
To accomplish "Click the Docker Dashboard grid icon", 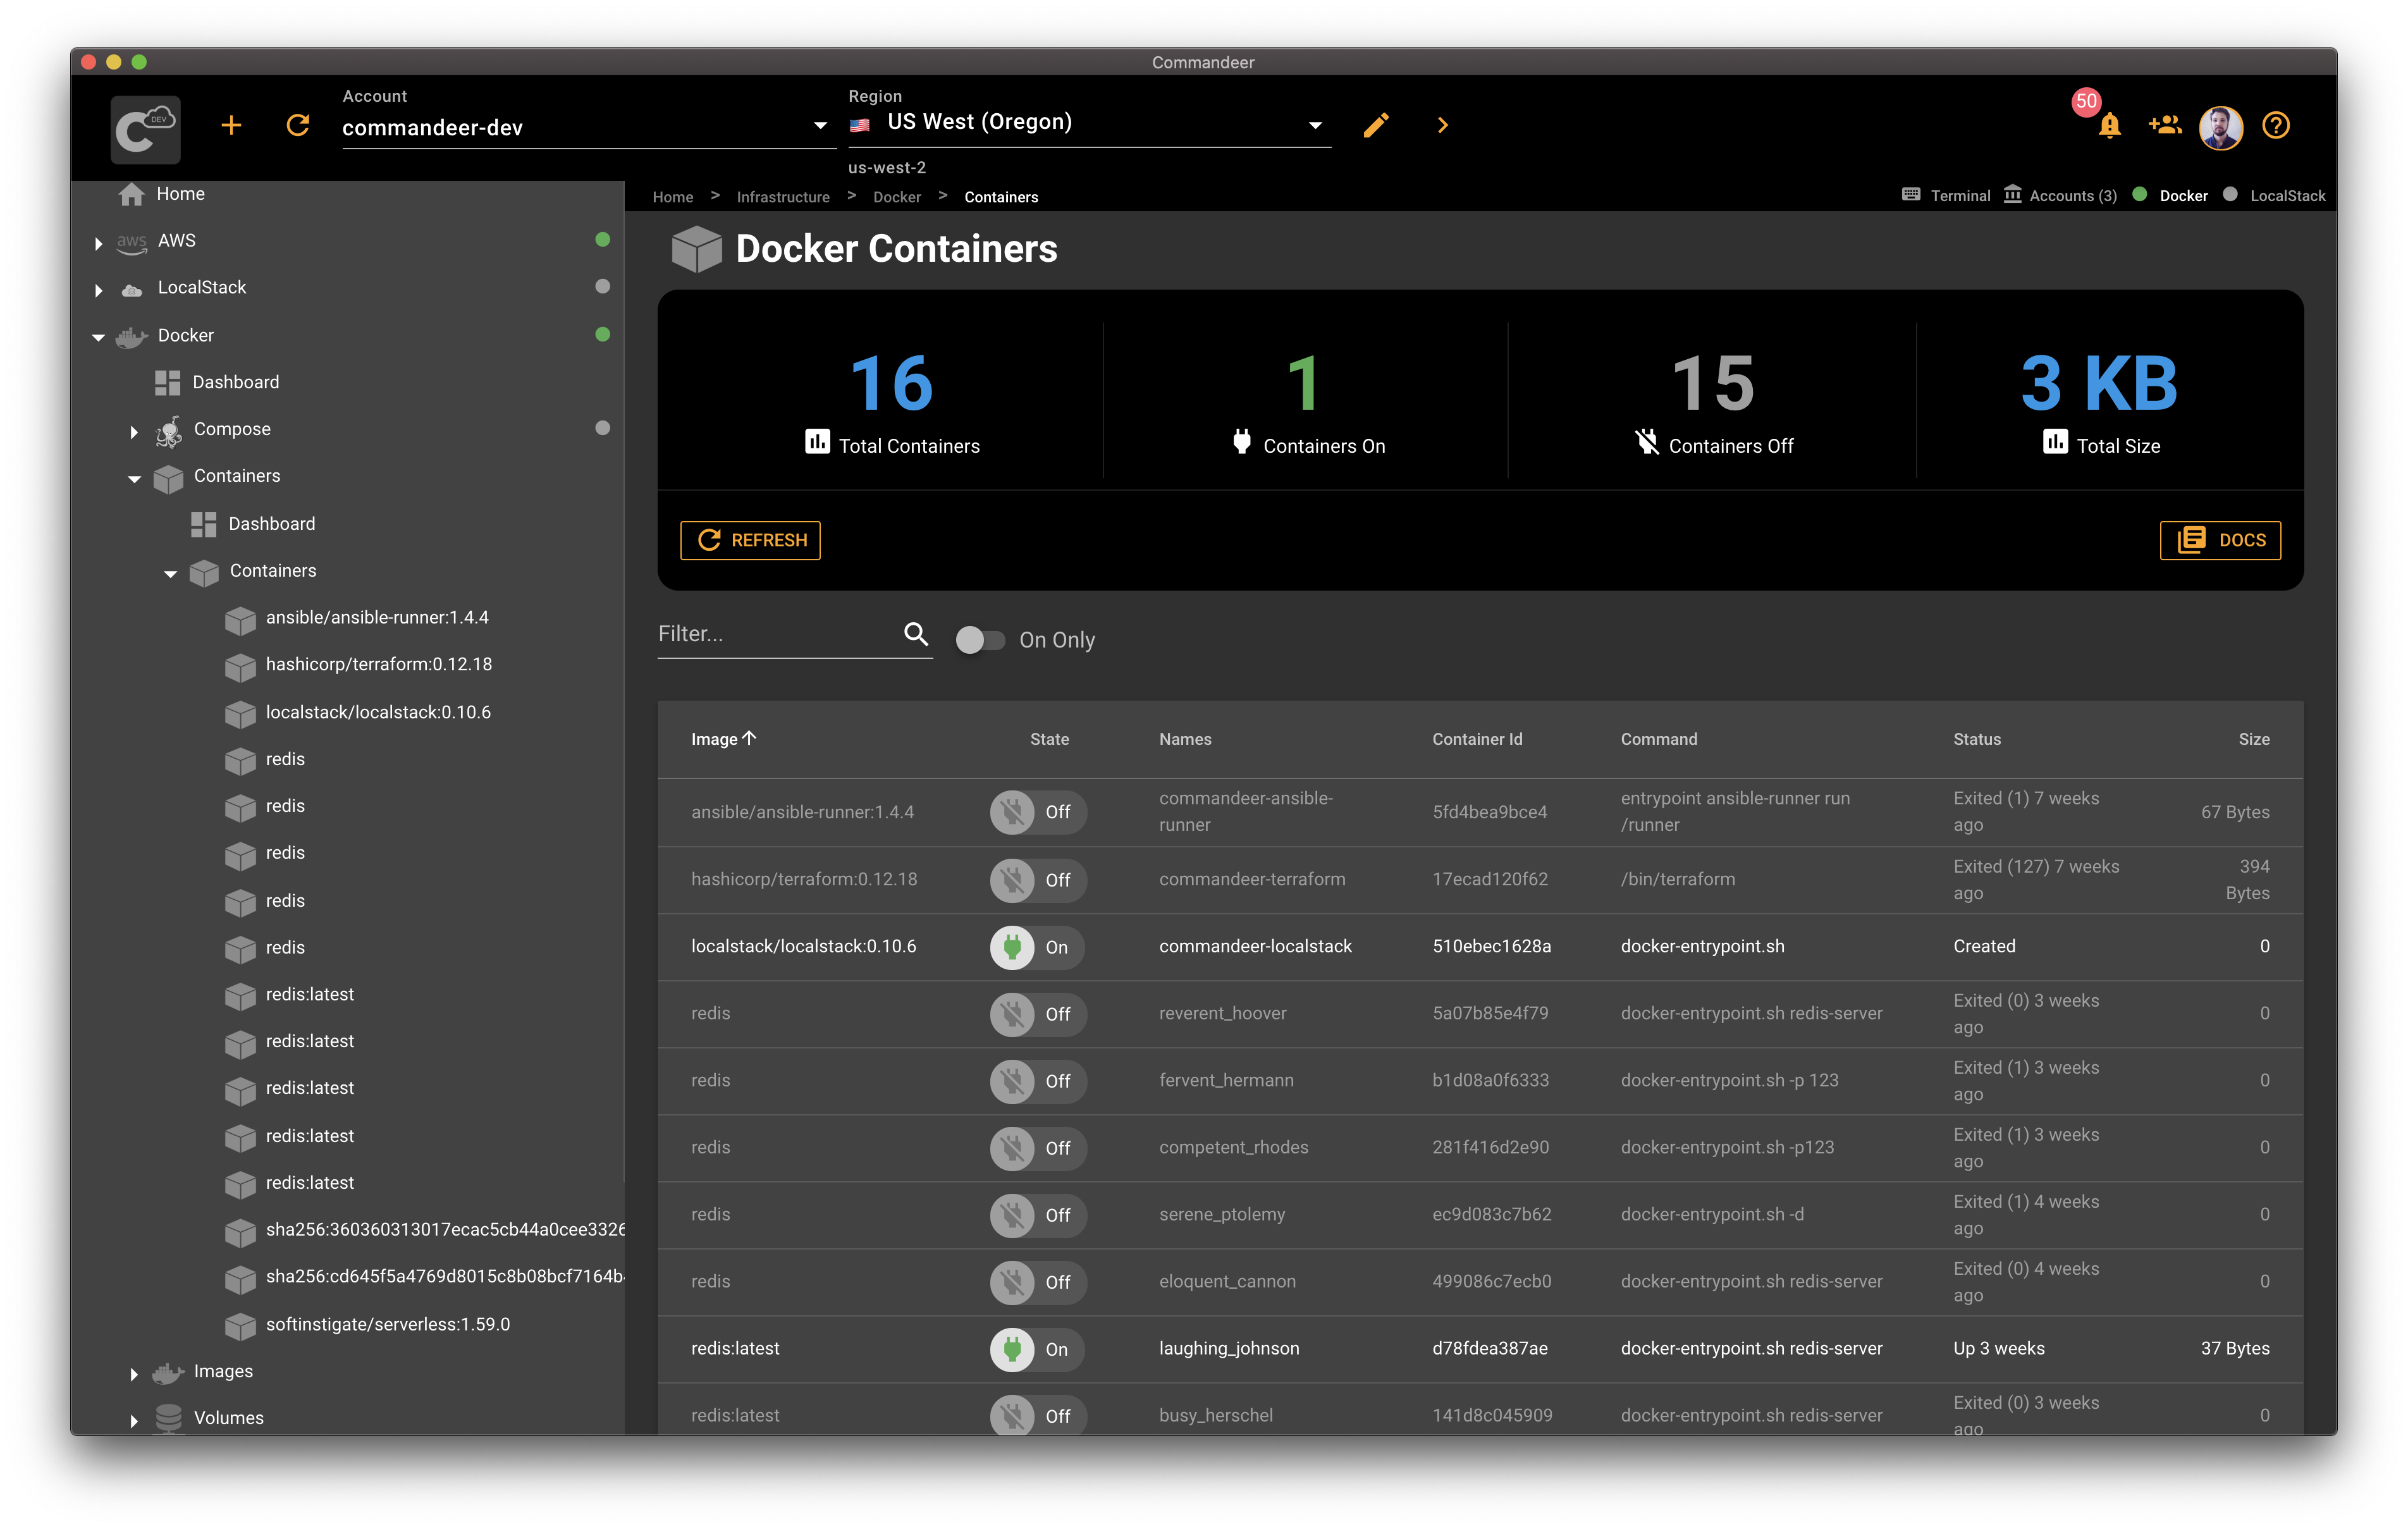I will [167, 382].
